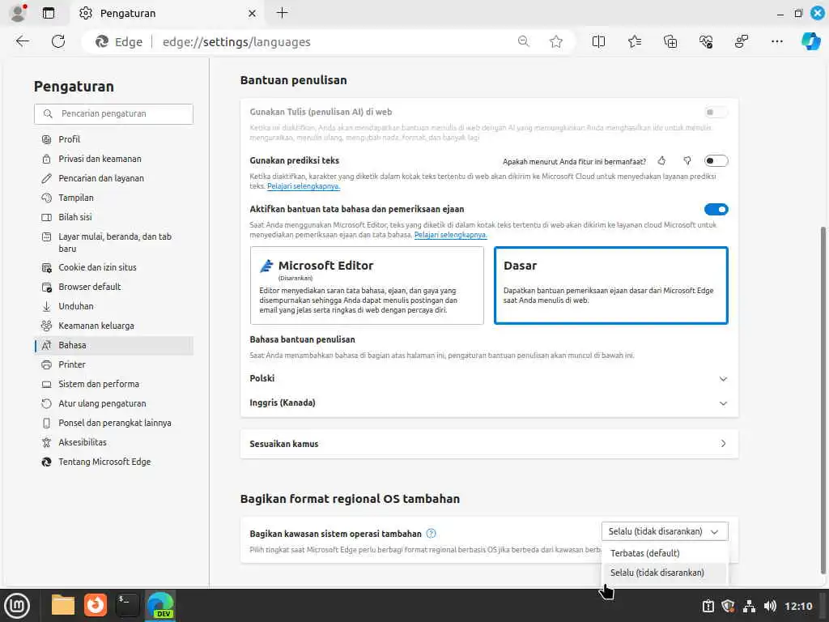
Task: Open the Selalu (tidak disarankan) dropdown
Action: (x=665, y=531)
